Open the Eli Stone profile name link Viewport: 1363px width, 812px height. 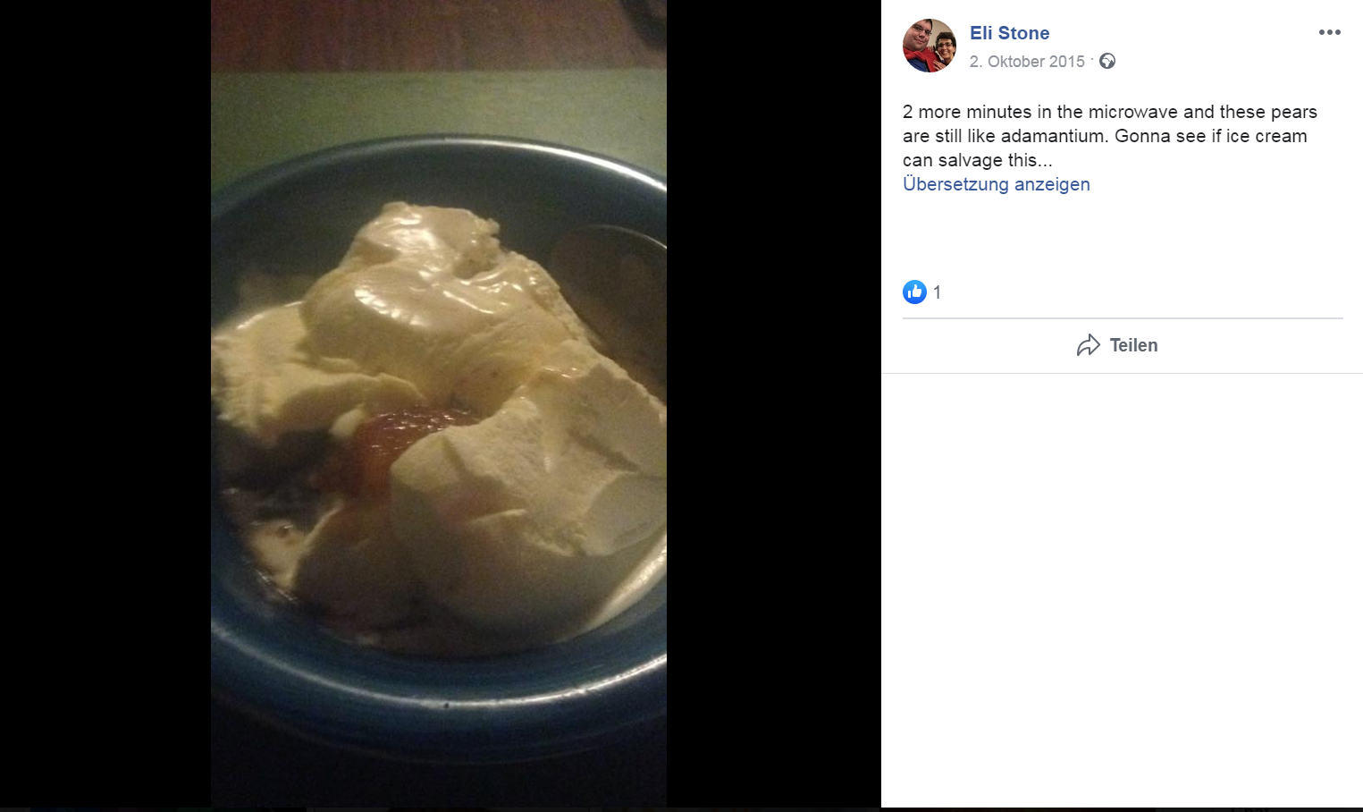point(1009,33)
